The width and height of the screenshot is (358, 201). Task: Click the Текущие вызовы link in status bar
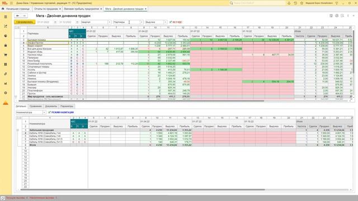click(x=17, y=198)
